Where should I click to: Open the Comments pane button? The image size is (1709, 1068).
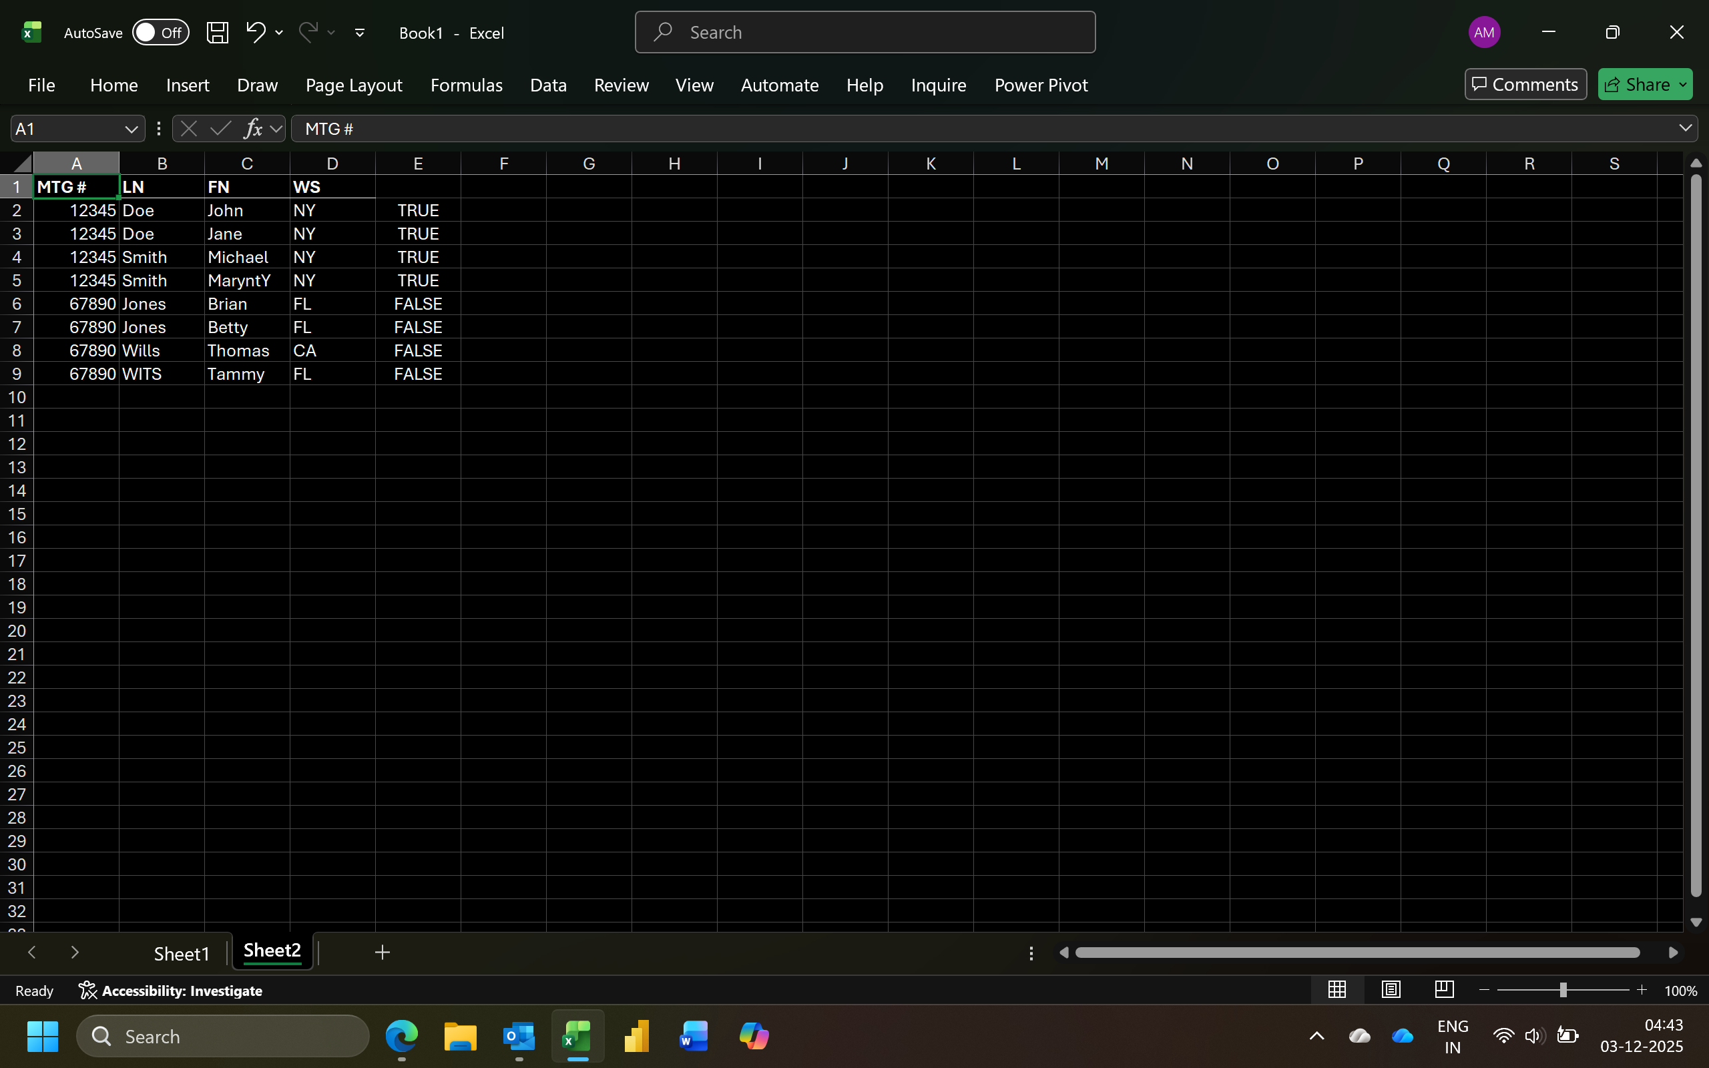click(1525, 85)
